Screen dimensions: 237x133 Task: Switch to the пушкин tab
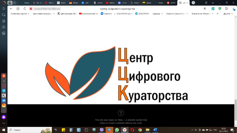(147, 3)
